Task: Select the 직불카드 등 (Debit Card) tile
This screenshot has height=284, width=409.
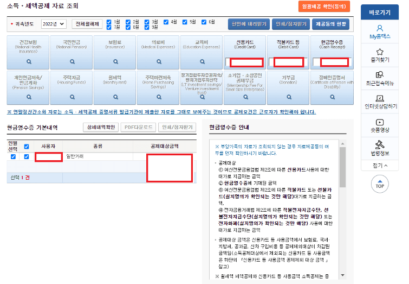Action: pyautogui.click(x=288, y=52)
